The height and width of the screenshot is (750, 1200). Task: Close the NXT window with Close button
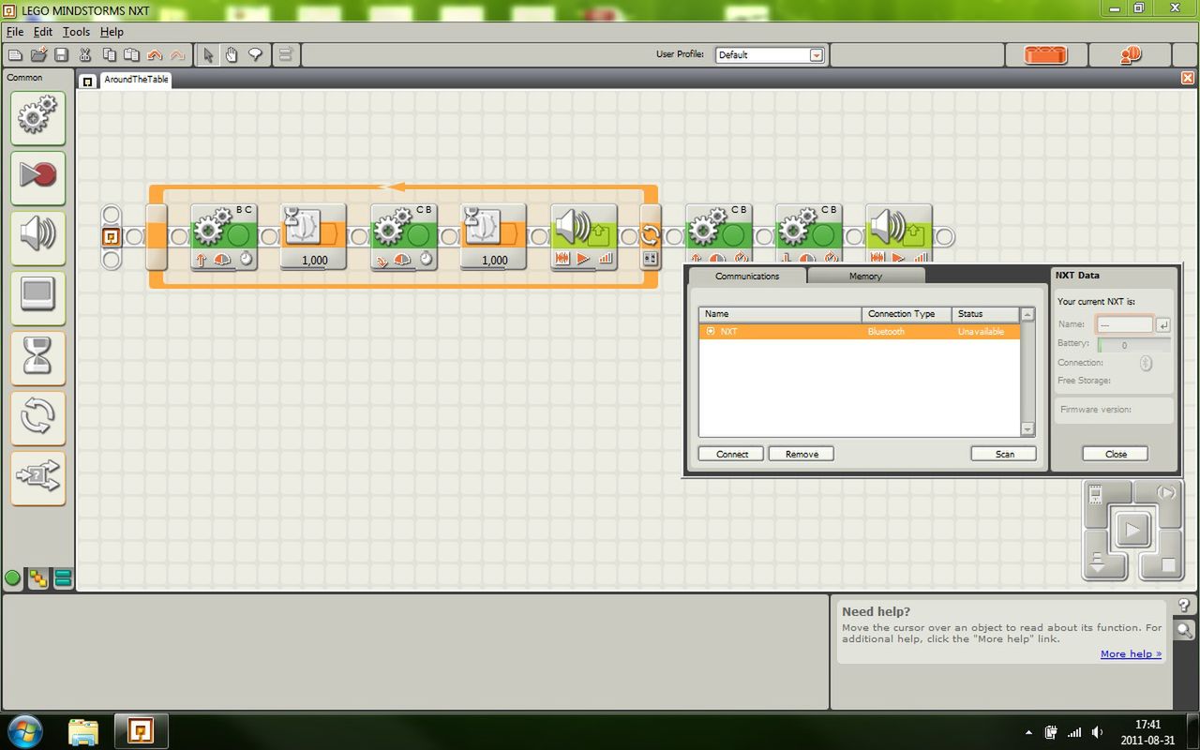[1116, 454]
